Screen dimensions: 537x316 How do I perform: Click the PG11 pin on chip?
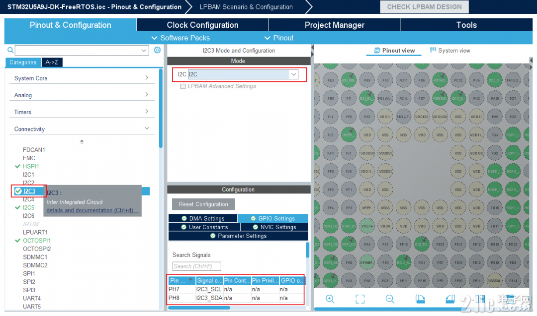click(x=403, y=80)
